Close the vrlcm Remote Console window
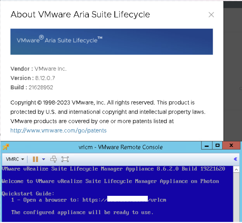Viewport: 242px width, 223px height. pyautogui.click(x=231, y=145)
